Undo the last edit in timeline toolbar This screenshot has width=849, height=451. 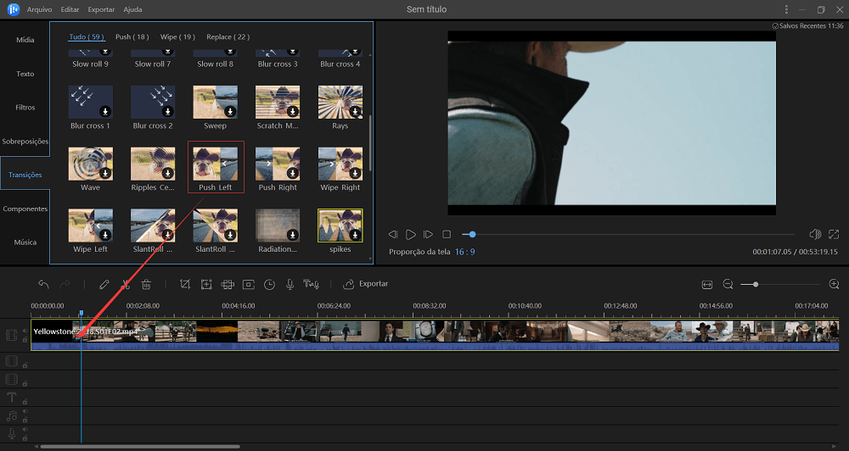tap(43, 284)
